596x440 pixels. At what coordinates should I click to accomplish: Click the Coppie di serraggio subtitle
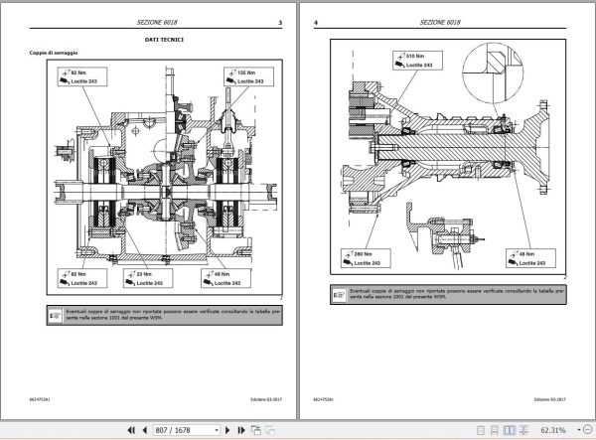[x=54, y=53]
